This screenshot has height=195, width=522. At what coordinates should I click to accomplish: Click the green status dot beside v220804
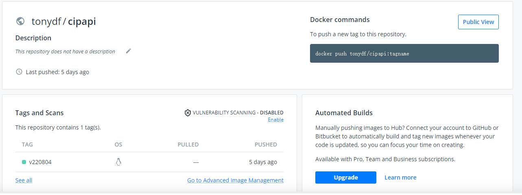24,162
